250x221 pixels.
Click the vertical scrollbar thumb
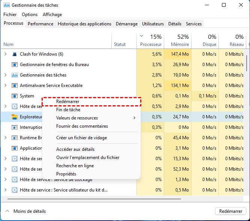click(x=247, y=63)
